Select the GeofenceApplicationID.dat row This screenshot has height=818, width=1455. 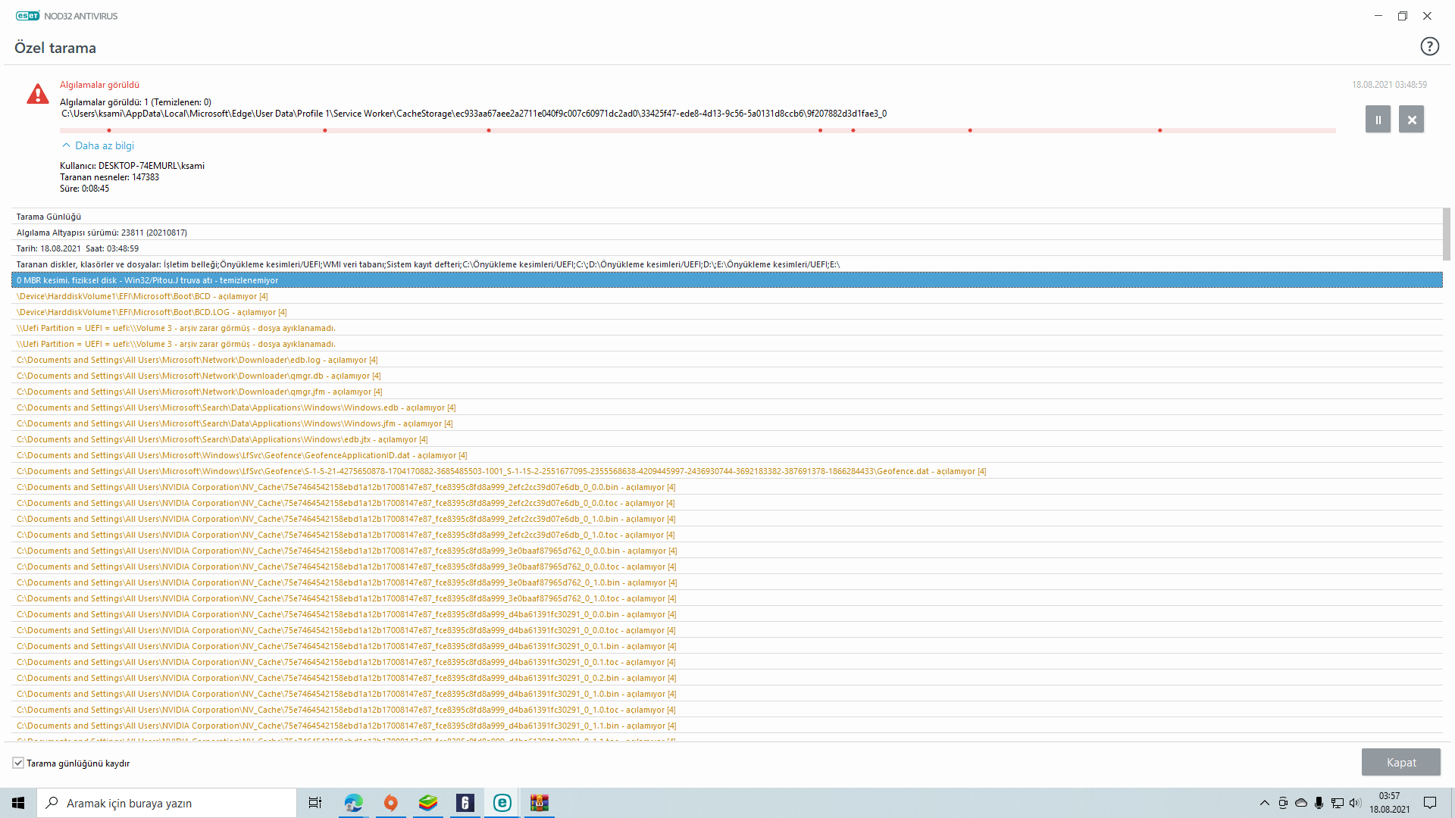727,455
